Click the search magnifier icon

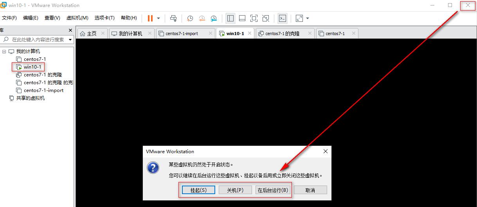click(6, 40)
